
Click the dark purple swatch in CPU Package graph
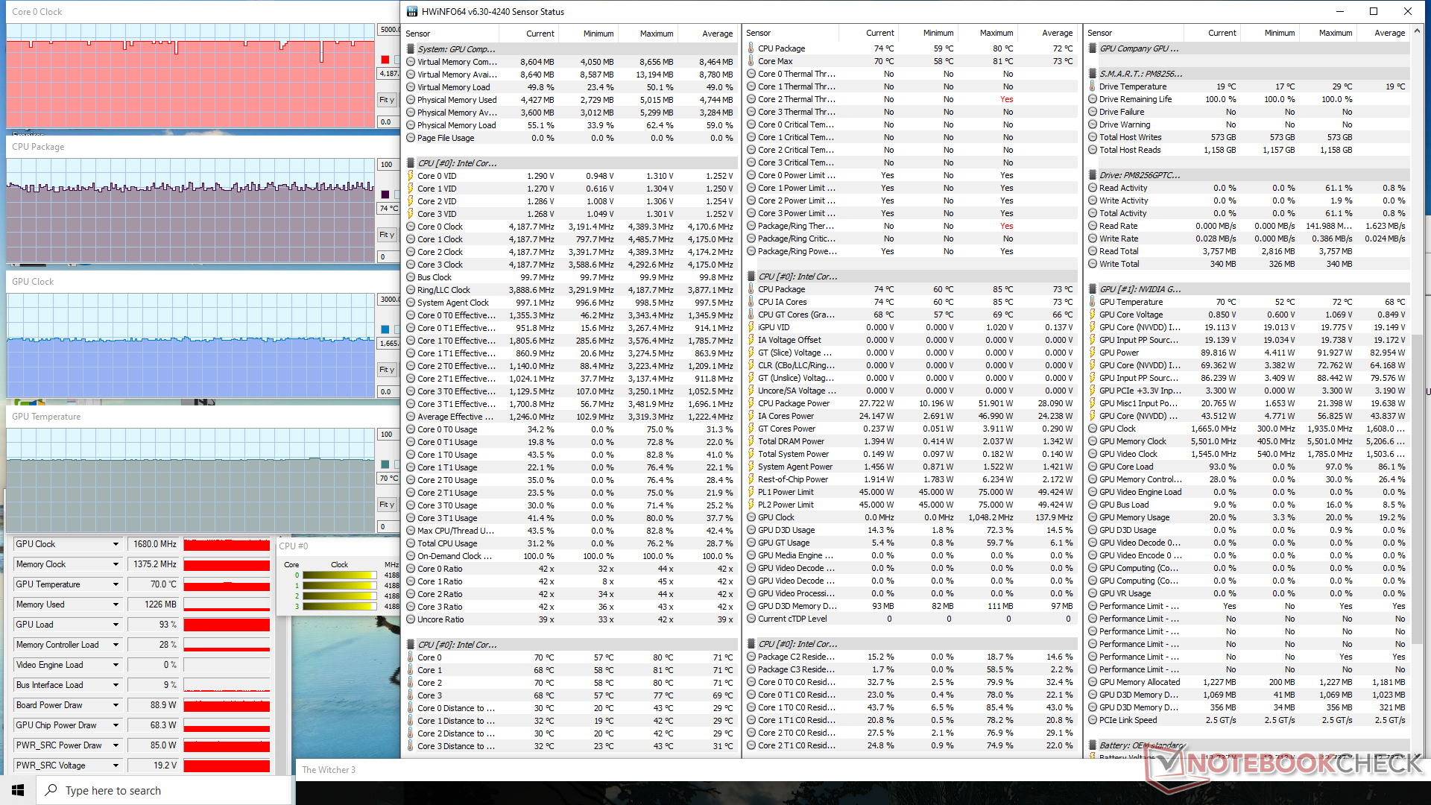point(385,195)
